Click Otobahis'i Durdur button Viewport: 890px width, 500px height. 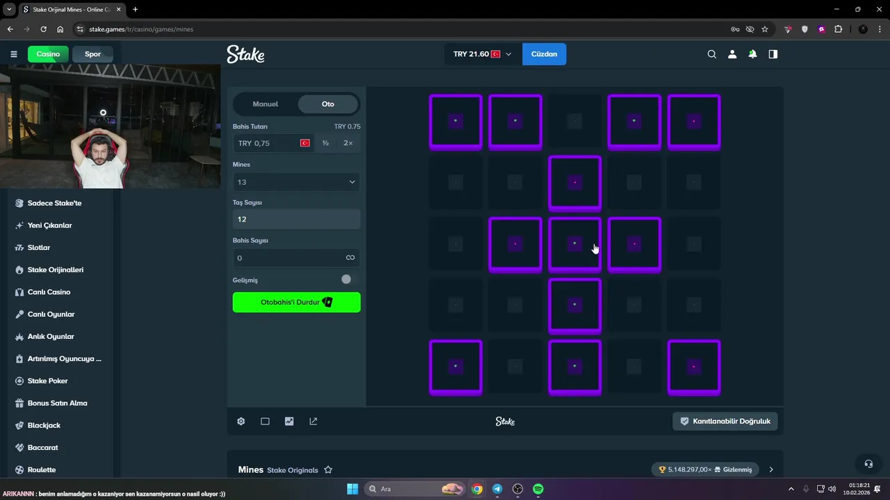(297, 302)
